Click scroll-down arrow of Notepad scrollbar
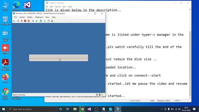The width and height of the screenshot is (199, 112). pyautogui.click(x=190, y=98)
